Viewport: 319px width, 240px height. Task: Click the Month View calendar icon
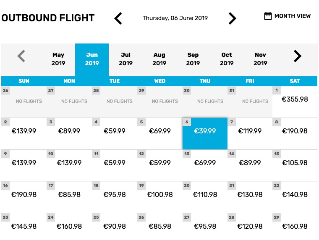click(268, 16)
